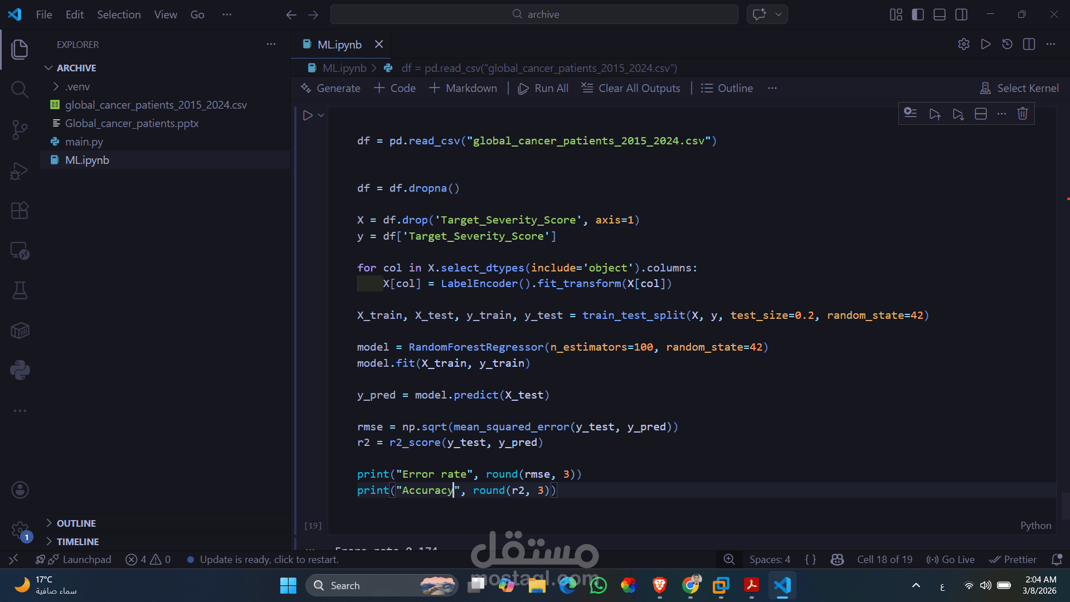Open the Testing flask view

20,290
